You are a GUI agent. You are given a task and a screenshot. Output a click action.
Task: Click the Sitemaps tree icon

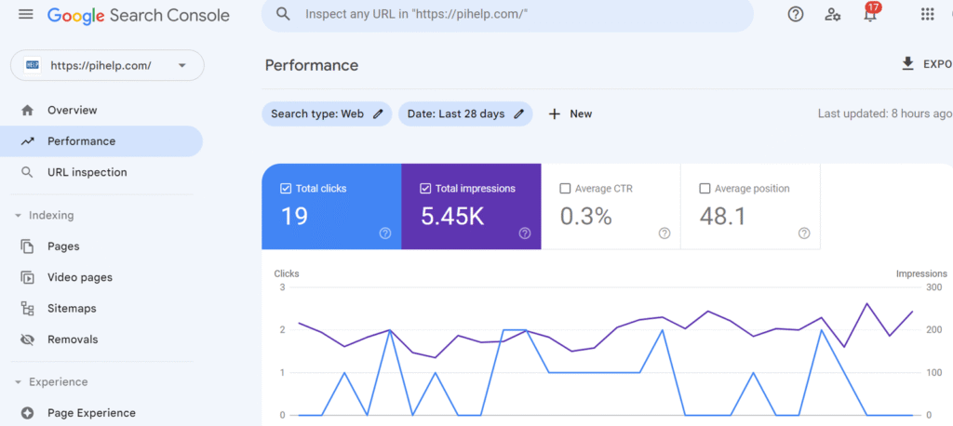click(x=27, y=308)
